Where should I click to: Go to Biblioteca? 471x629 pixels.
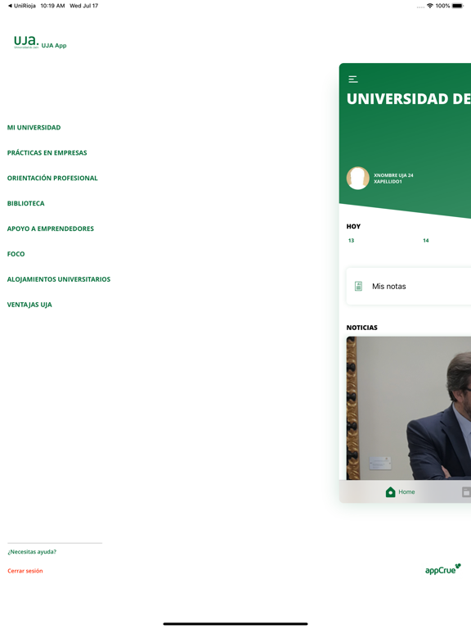tap(25, 203)
